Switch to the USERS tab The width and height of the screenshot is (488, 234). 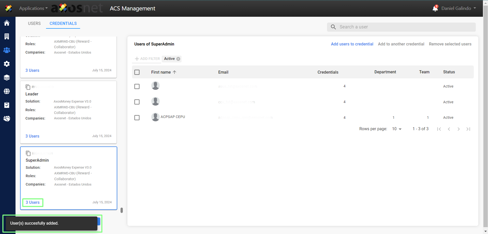(34, 23)
